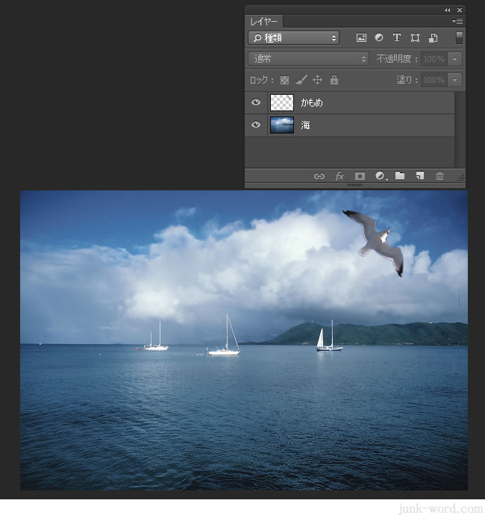
Task: Toggle the layer filtering on/off switch
Action: pos(459,37)
